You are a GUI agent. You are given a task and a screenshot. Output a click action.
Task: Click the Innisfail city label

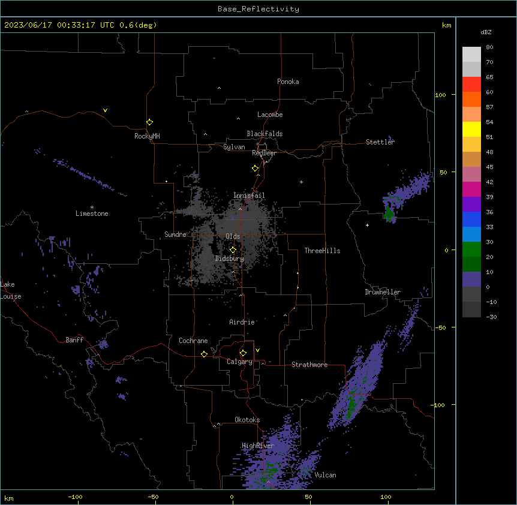click(249, 196)
